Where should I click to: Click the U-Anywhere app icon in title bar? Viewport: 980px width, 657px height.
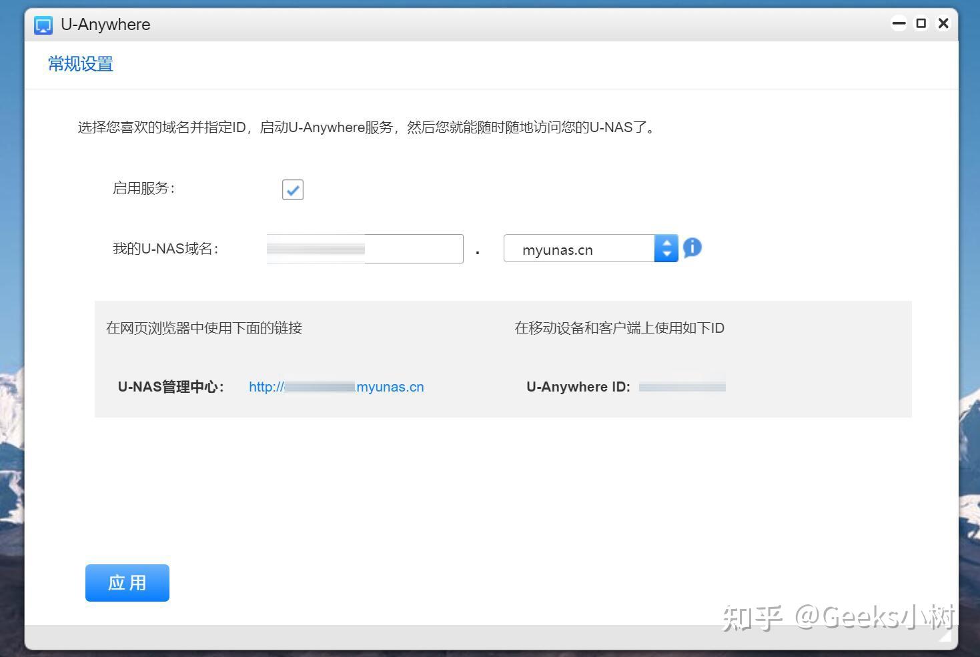tap(43, 25)
